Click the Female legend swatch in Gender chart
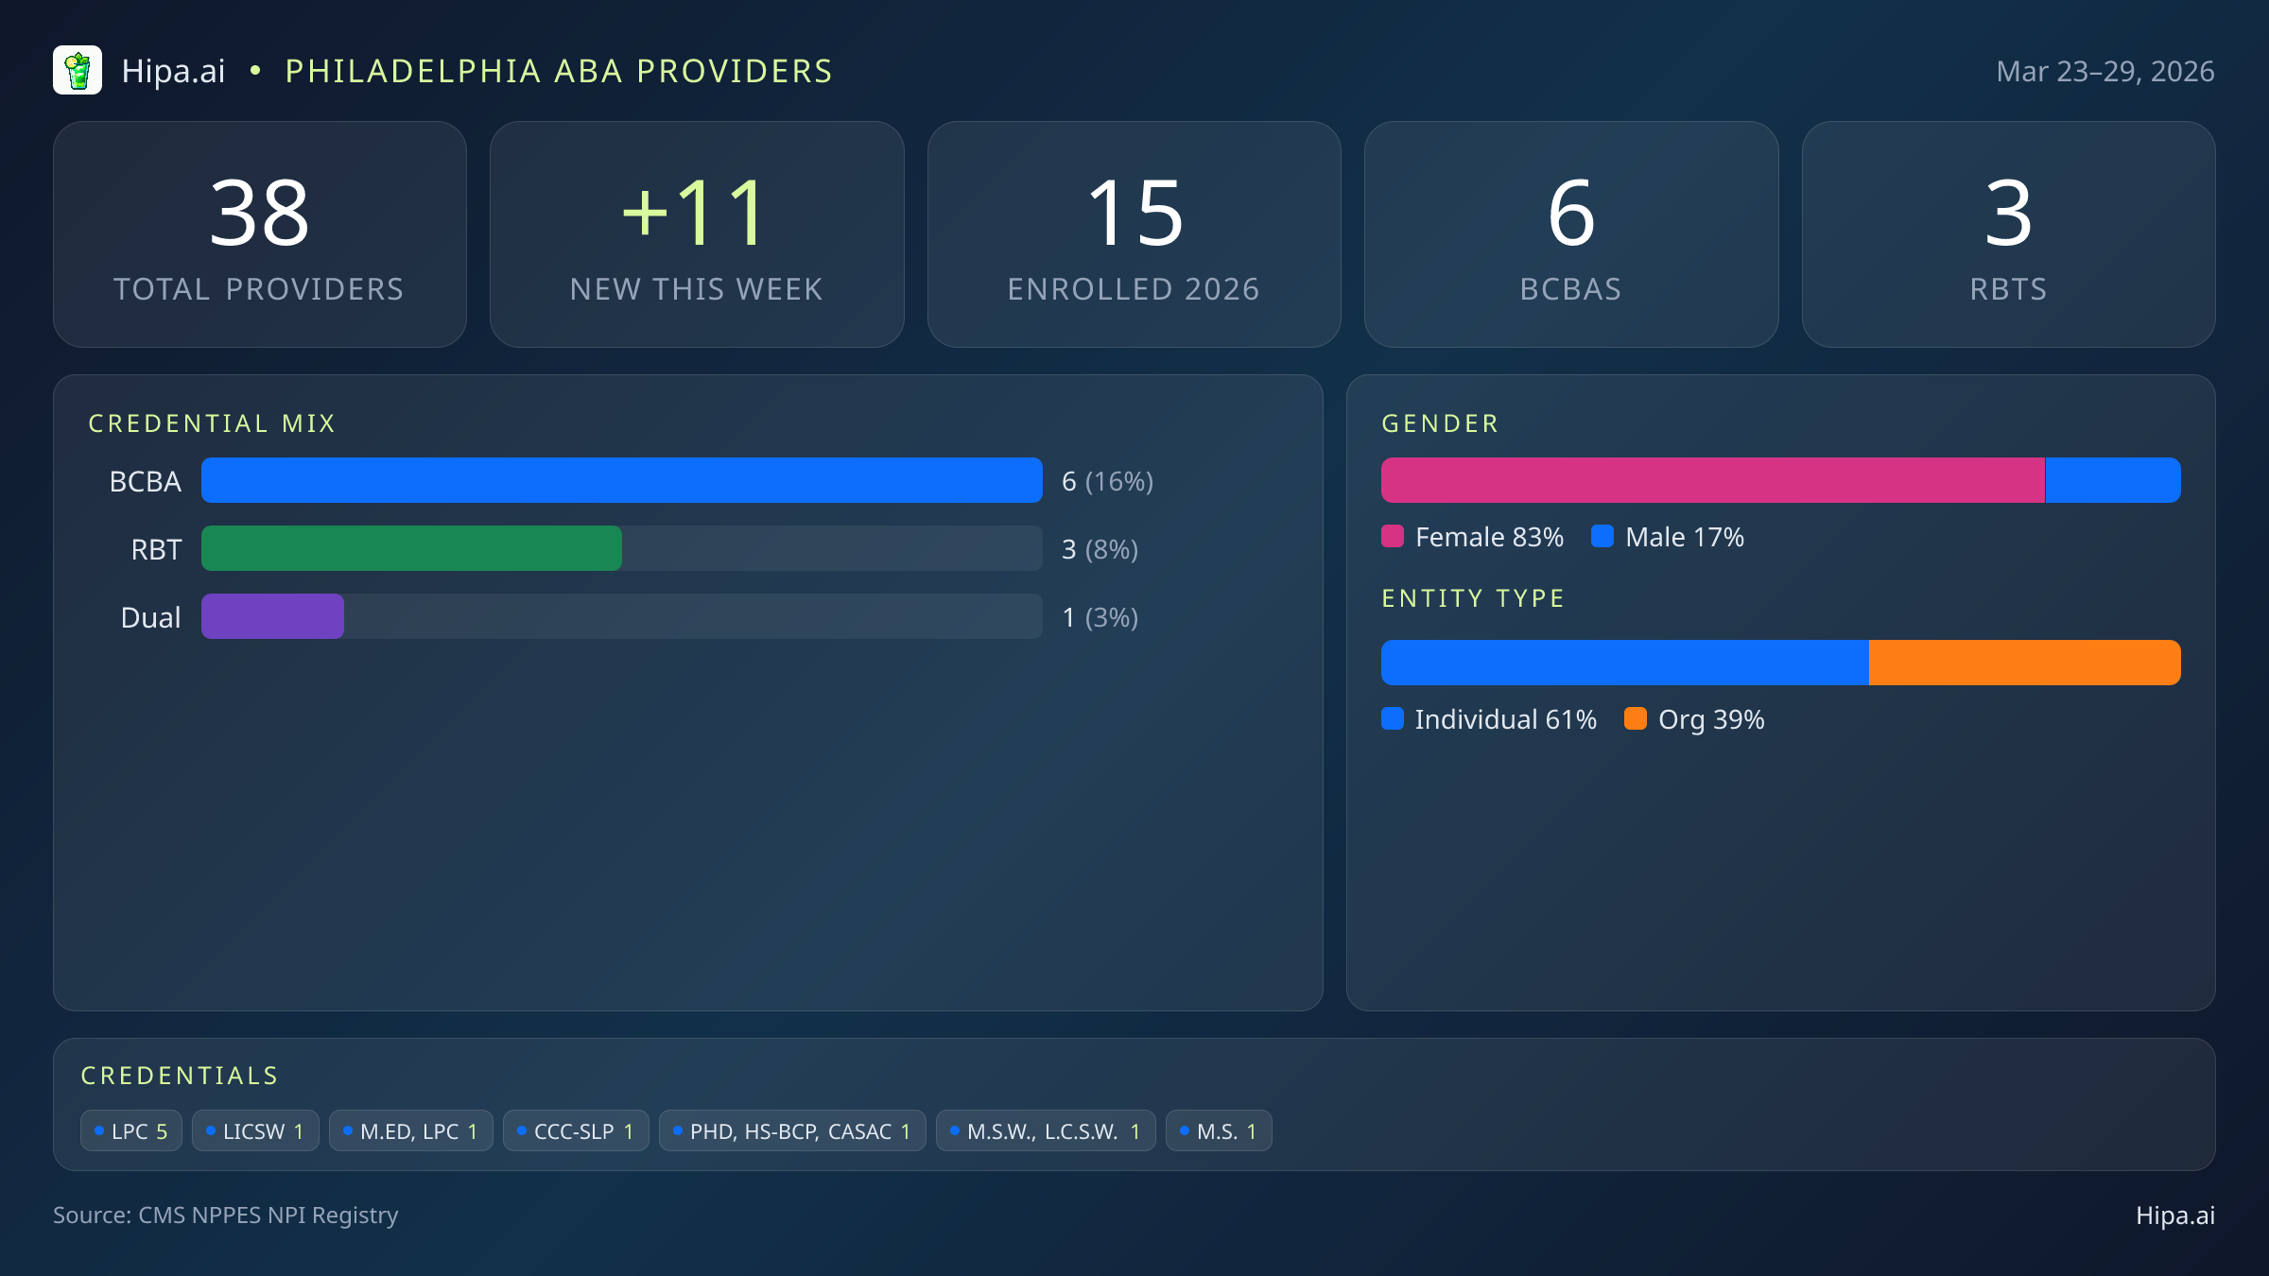The width and height of the screenshot is (2269, 1276). tap(1394, 537)
